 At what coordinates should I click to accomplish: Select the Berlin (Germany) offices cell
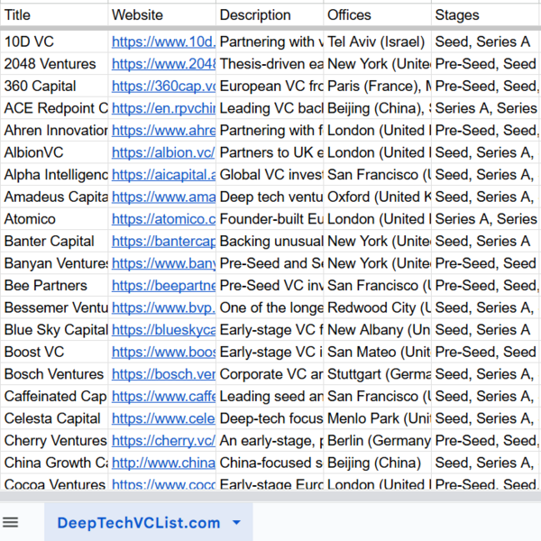click(377, 440)
